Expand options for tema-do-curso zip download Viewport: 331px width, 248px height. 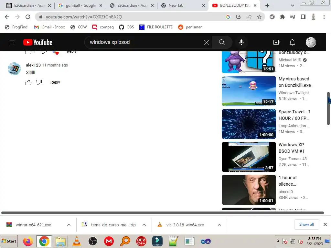144,225
